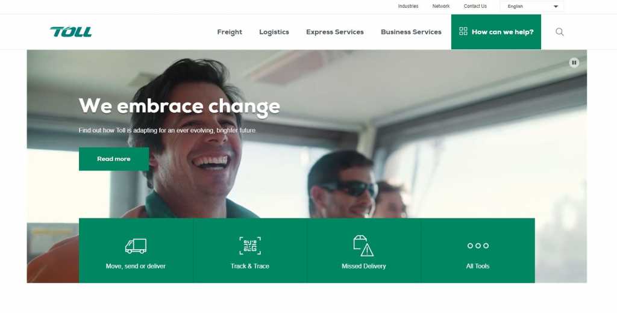Image resolution: width=617 pixels, height=313 pixels.
Task: Click the parcel warning icon for Missed Delivery
Action: tap(363, 246)
